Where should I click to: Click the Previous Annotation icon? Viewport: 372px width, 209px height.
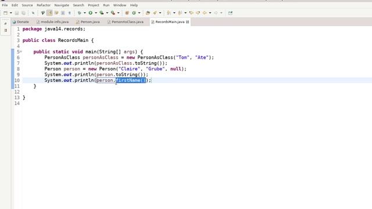click(180, 13)
